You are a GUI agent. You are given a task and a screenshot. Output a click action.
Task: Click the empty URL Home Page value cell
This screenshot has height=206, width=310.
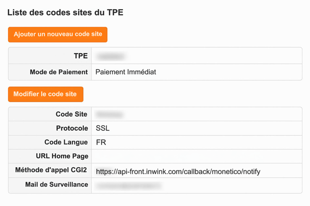coord(197,157)
